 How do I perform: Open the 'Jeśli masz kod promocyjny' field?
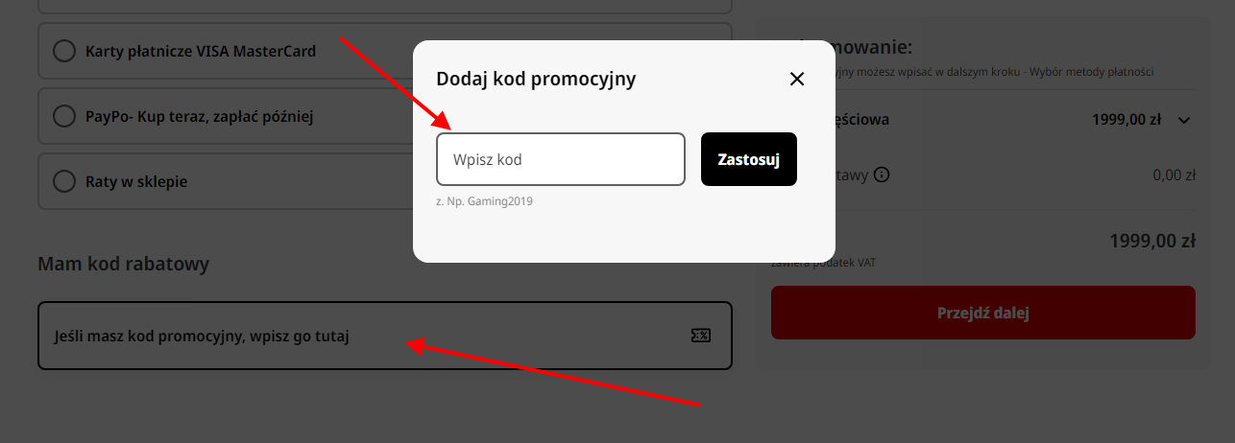point(385,336)
